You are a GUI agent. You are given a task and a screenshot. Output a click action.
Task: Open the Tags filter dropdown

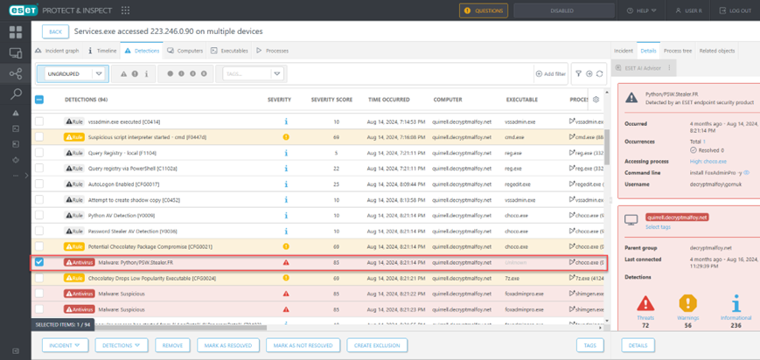click(276, 74)
